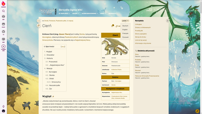Click the Fandom logo in the sidebar

coord(3,4)
